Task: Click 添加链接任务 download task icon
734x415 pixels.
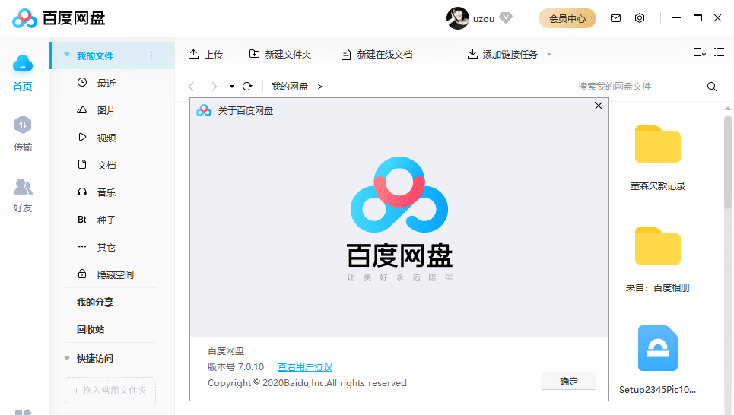Action: coord(472,54)
